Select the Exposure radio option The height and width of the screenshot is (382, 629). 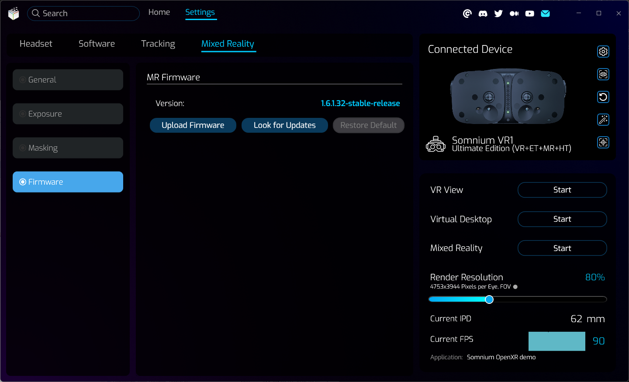point(68,114)
